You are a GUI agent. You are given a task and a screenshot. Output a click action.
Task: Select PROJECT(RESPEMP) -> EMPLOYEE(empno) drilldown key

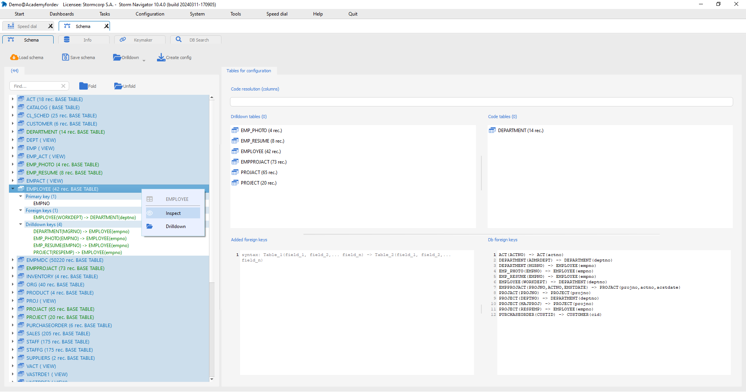click(x=78, y=253)
